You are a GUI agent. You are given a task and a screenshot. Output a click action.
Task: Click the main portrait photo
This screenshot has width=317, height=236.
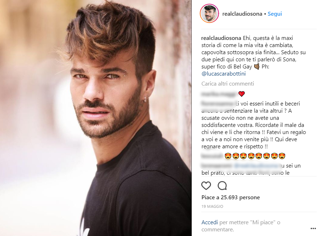96,118
